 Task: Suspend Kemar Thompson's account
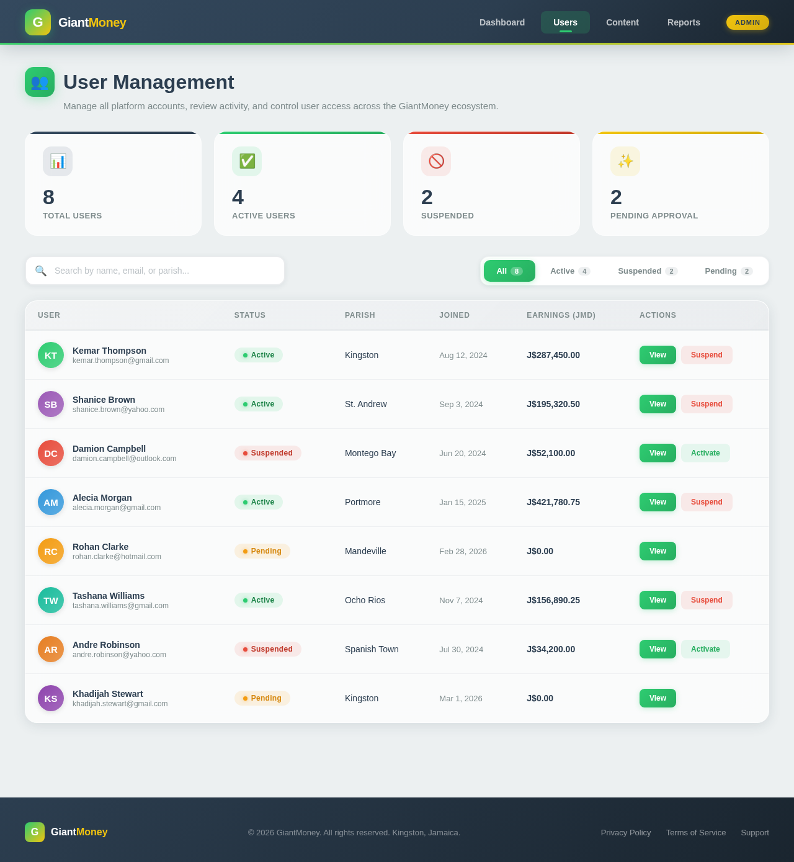(x=707, y=355)
